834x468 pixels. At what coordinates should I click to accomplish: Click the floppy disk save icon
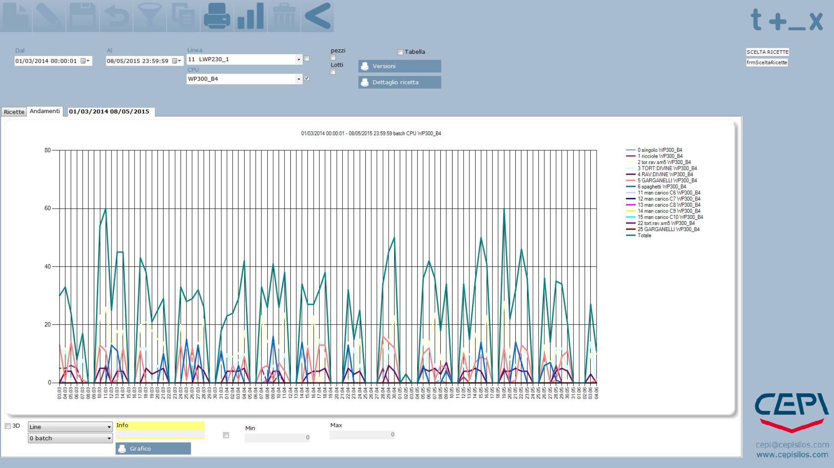pos(82,16)
